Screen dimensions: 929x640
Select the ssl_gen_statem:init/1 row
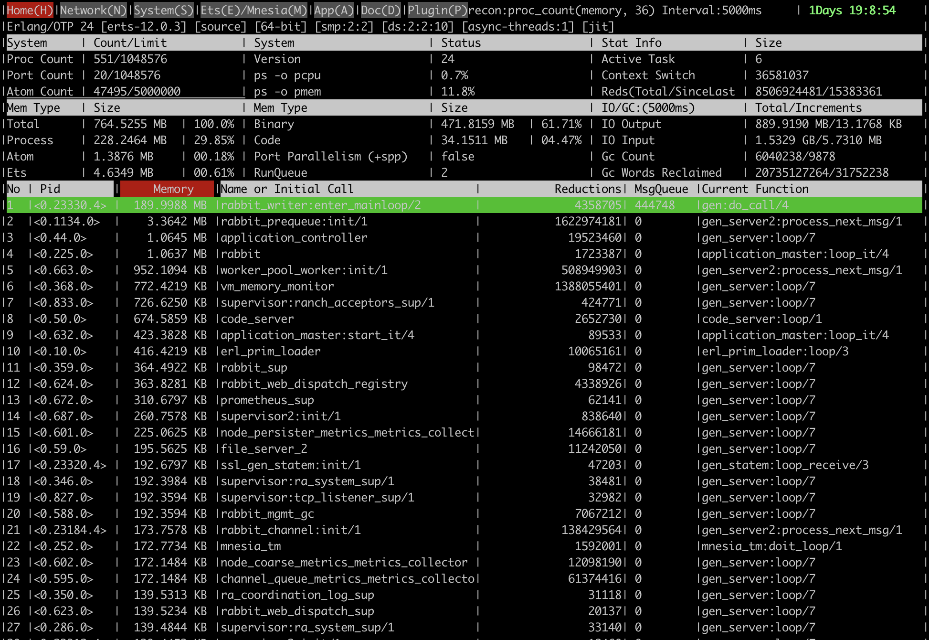tap(464, 465)
